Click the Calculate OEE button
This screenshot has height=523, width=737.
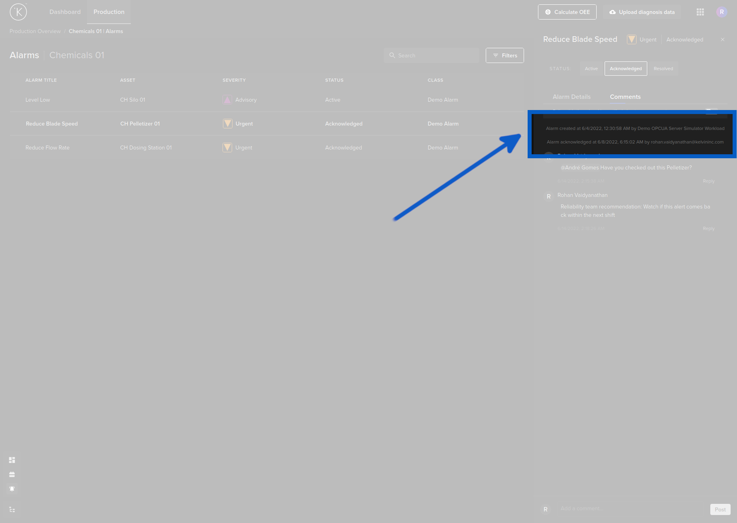[567, 12]
